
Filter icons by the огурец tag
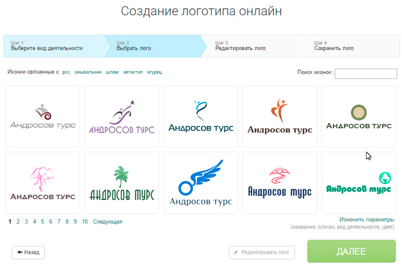(154, 72)
